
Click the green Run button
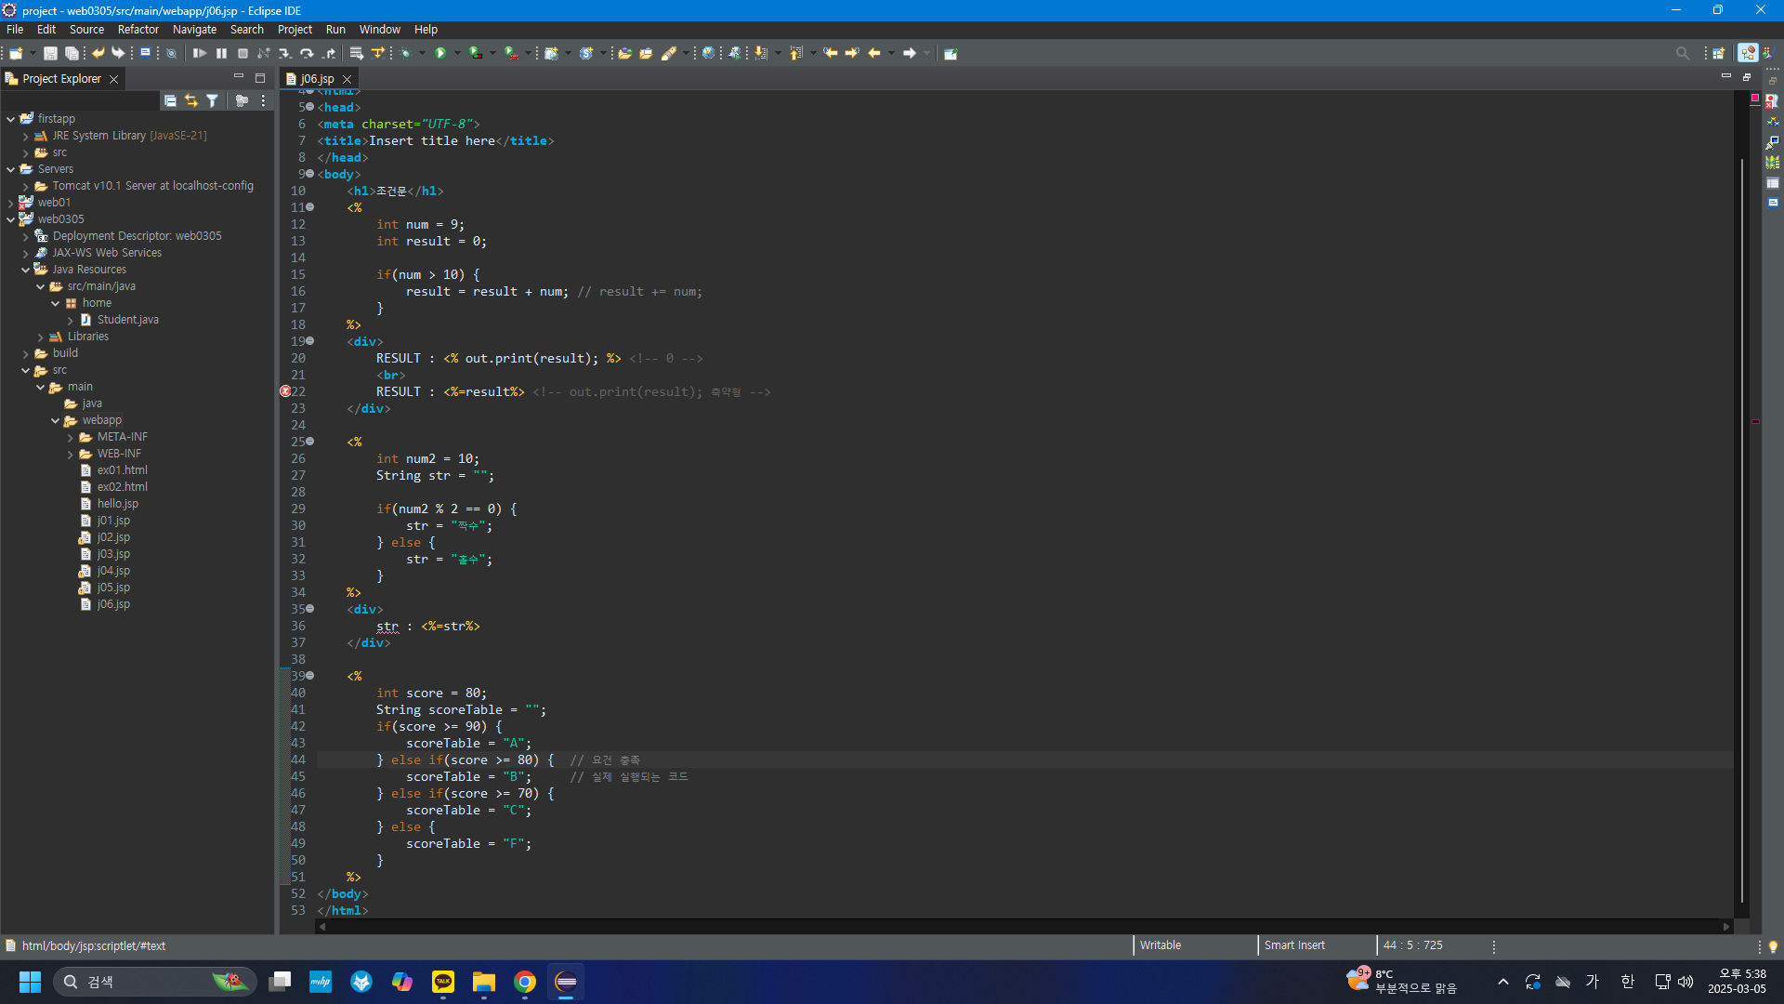pos(440,53)
